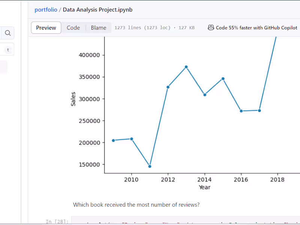
Task: Click the 127 KB file size text
Action: click(186, 27)
